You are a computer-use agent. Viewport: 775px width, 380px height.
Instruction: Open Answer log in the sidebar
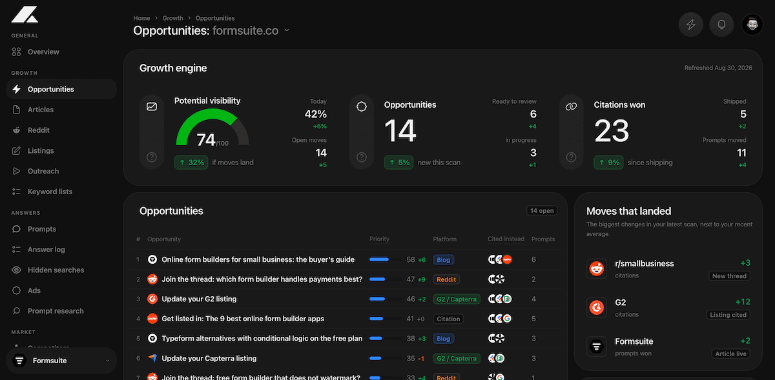(61, 250)
